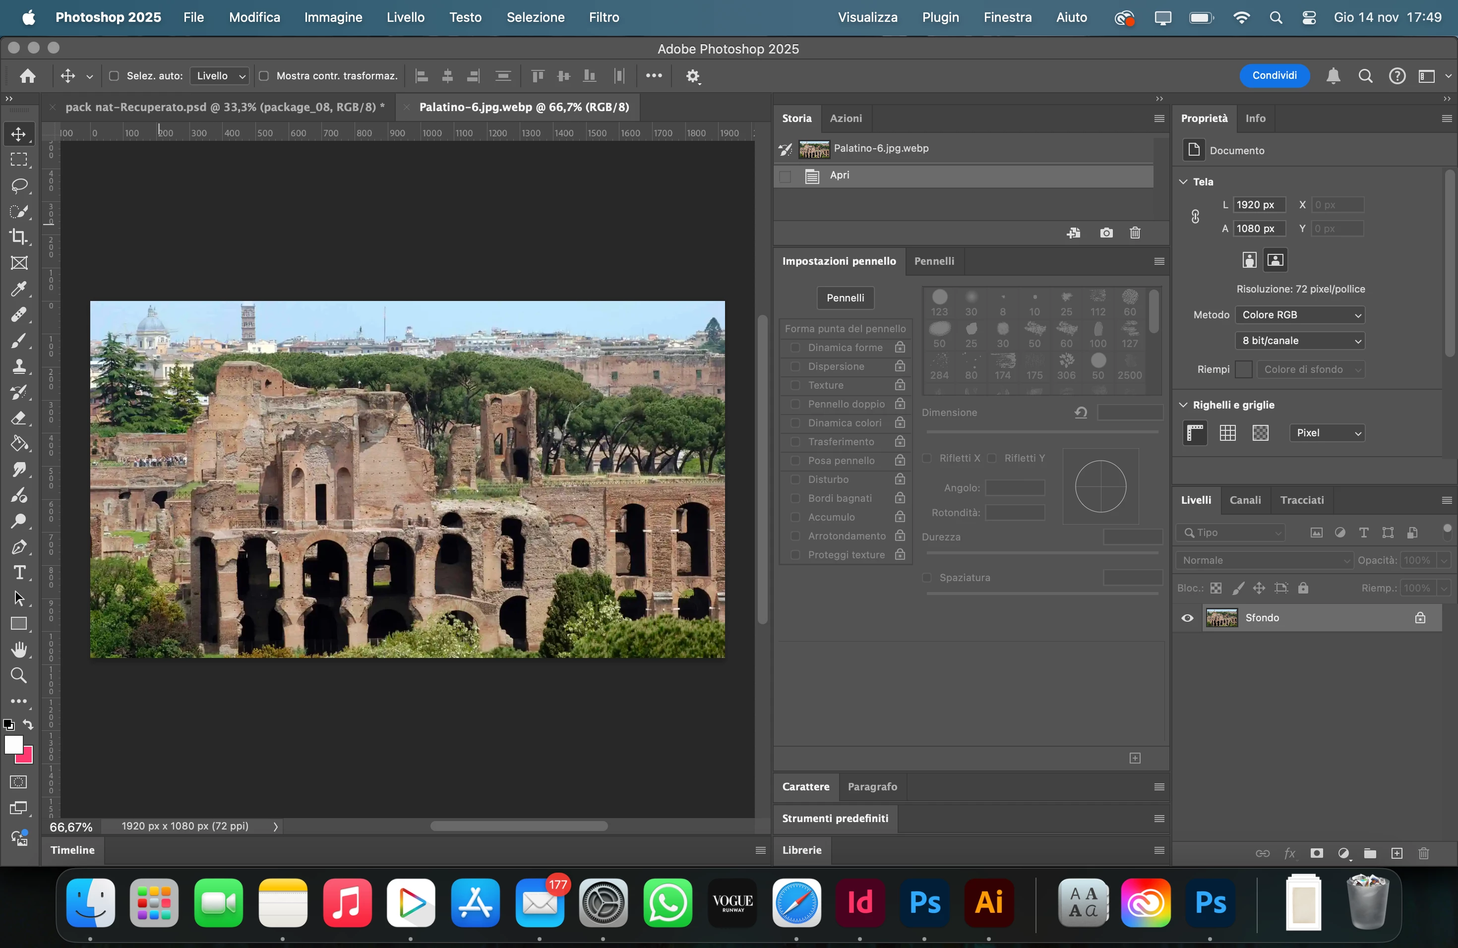Click the new snapshot camera icon
The height and width of the screenshot is (948, 1458).
[1106, 233]
